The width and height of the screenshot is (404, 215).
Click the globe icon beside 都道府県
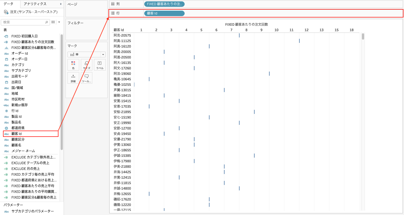tap(7, 128)
